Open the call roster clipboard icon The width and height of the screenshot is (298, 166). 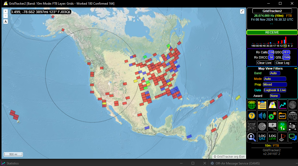tap(262, 105)
